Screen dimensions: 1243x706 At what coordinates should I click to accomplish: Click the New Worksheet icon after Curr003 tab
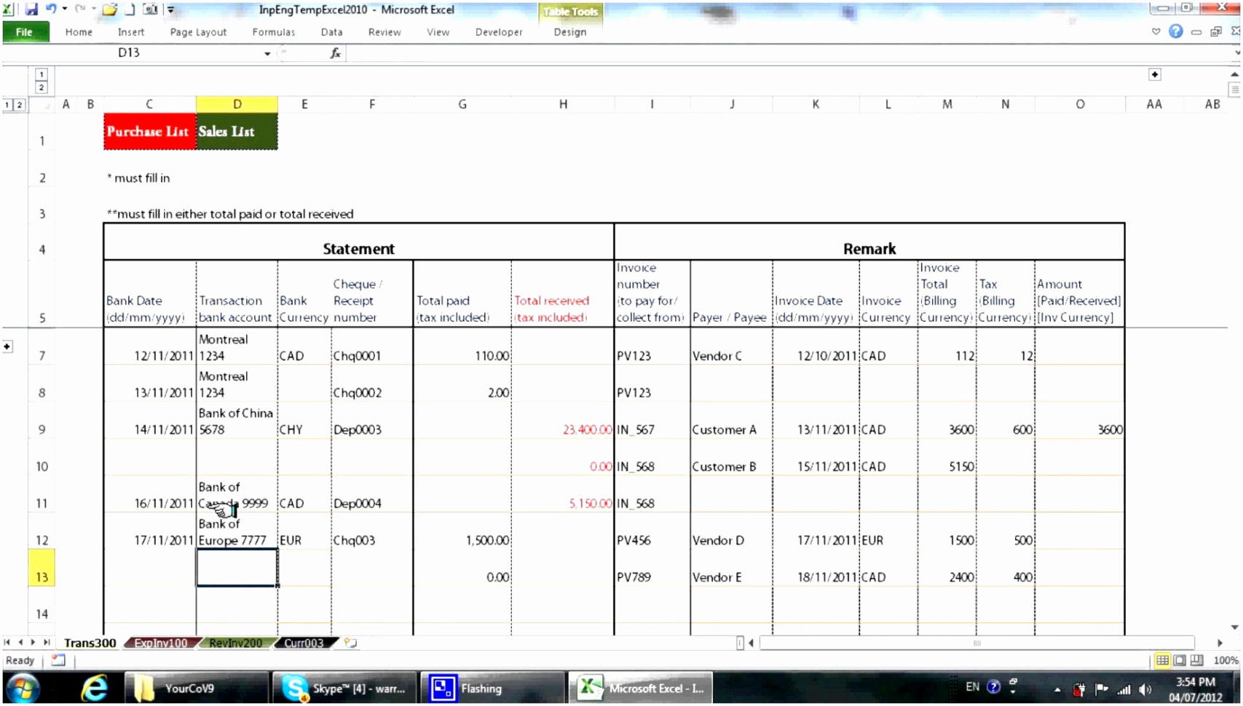pos(350,643)
